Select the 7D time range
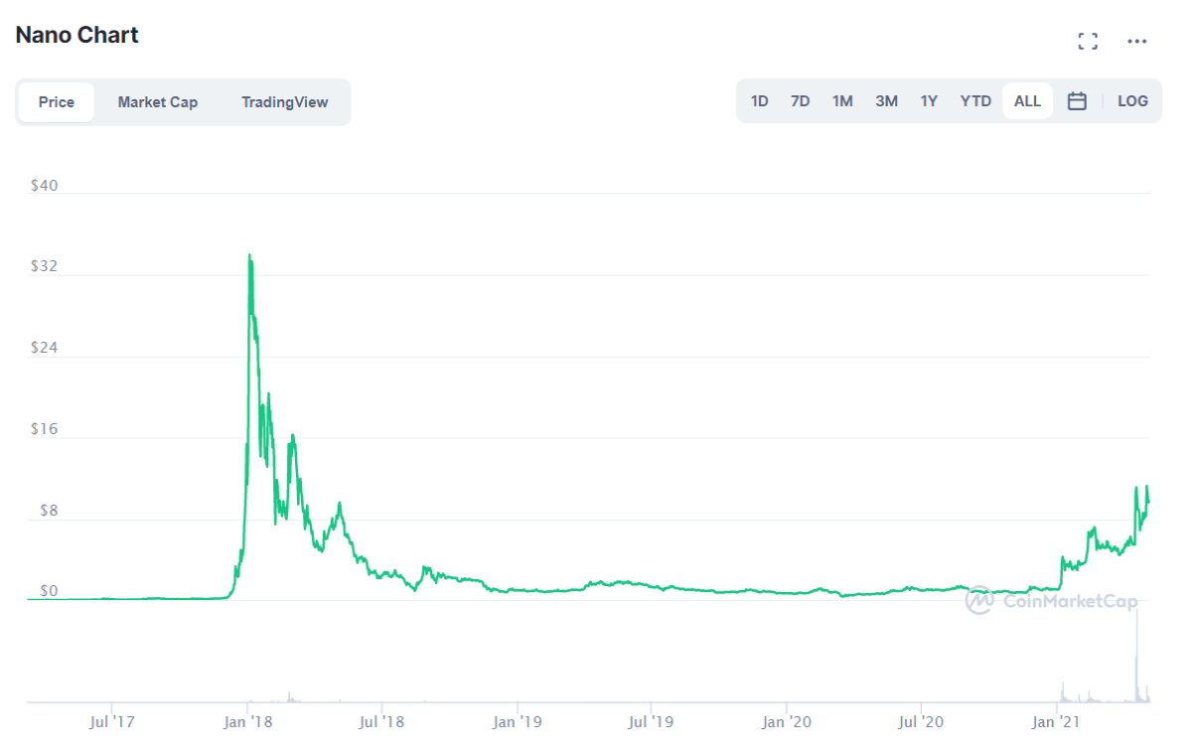 coord(800,101)
